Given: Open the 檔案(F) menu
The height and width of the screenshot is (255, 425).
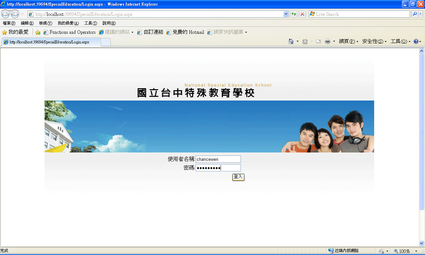Looking at the screenshot, I should 9,23.
